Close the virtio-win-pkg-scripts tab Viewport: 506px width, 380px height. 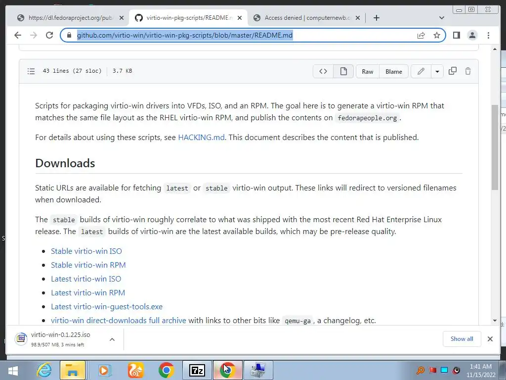pos(240,18)
